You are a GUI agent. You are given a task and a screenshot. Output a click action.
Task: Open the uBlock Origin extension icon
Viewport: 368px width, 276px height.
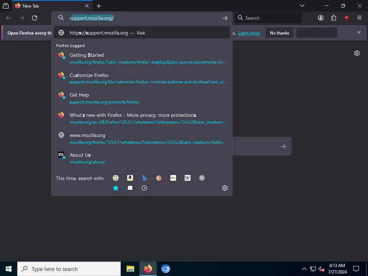tap(346, 18)
